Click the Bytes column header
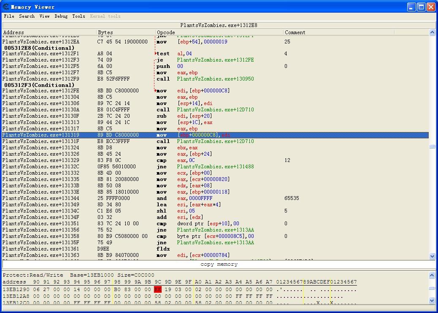This screenshot has width=438, height=313. [126, 32]
